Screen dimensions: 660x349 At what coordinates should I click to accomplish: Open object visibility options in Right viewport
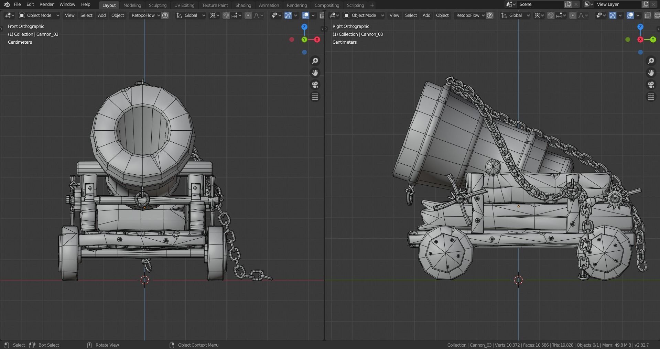pos(601,15)
